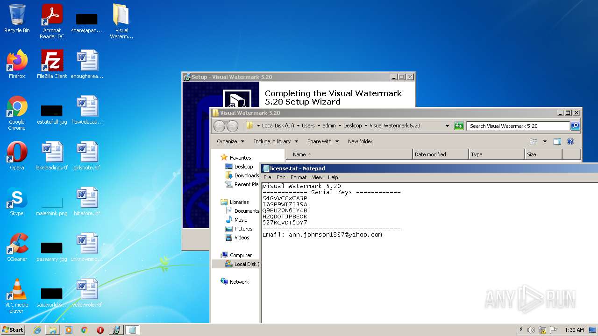The height and width of the screenshot is (336, 598).
Task: Click the Start button
Action: click(x=13, y=330)
